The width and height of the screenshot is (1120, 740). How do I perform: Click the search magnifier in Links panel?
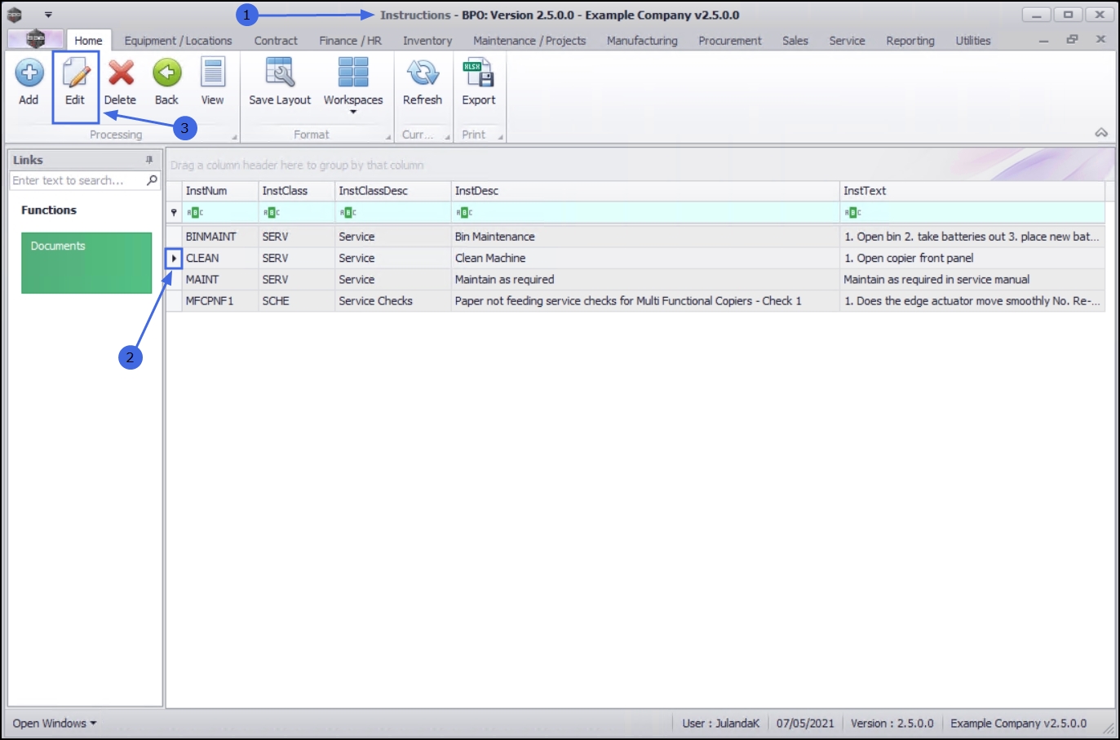pyautogui.click(x=152, y=180)
